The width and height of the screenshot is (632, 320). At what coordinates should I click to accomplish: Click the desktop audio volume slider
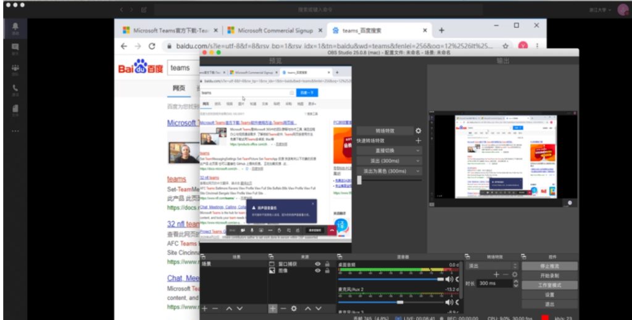tap(391, 279)
